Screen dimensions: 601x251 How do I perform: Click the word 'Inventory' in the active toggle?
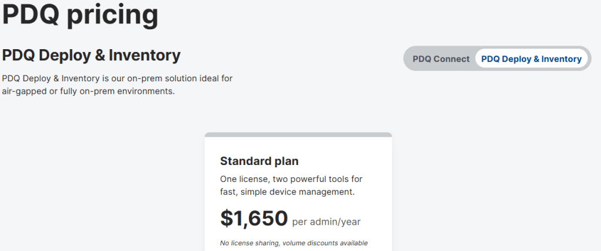(561, 59)
